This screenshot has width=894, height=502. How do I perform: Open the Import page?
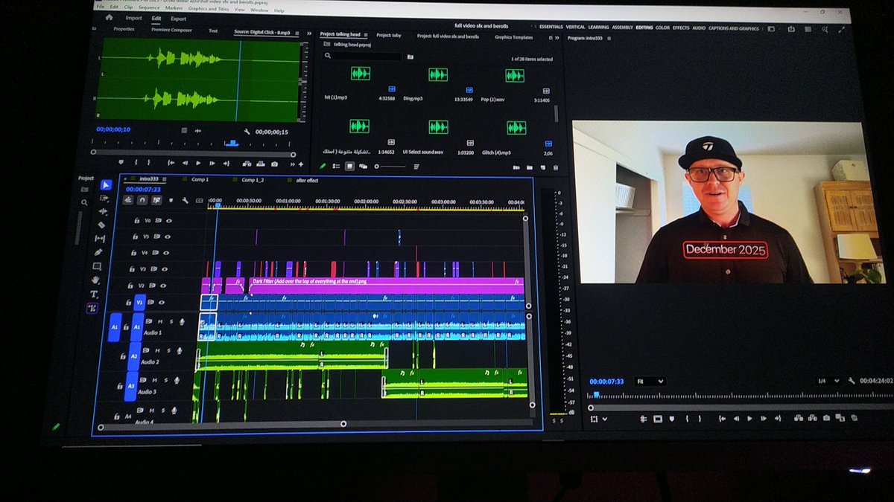(x=133, y=18)
